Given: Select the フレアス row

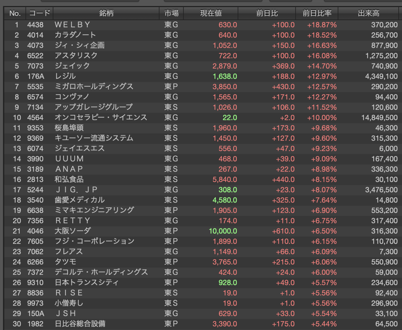Looking at the screenshot, I should click(x=201, y=252).
